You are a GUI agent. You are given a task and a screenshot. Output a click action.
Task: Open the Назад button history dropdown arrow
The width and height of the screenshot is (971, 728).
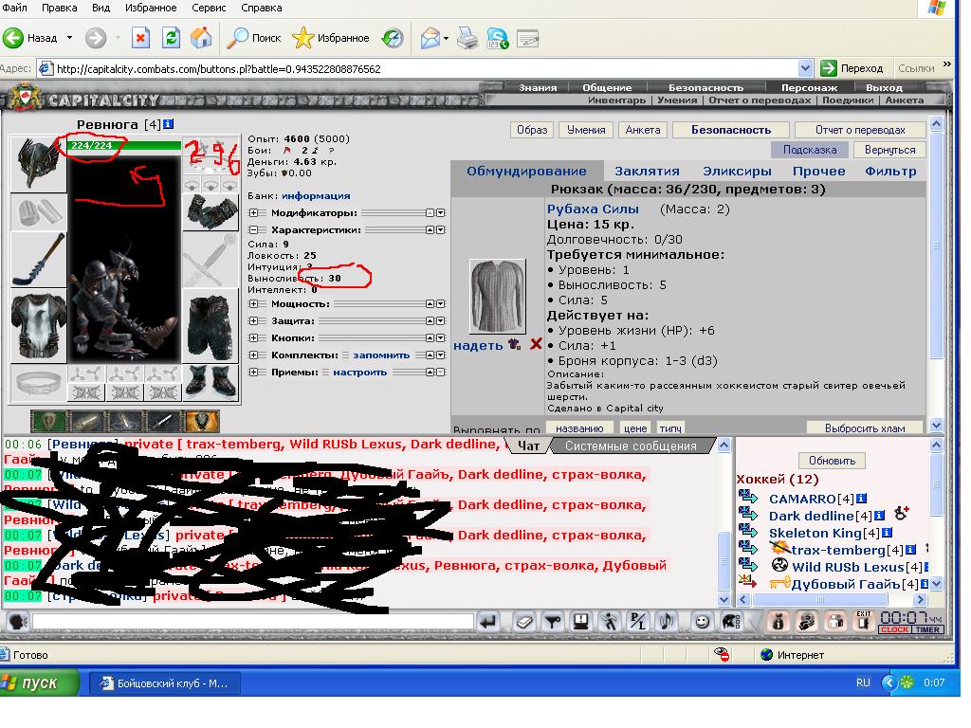click(x=69, y=38)
